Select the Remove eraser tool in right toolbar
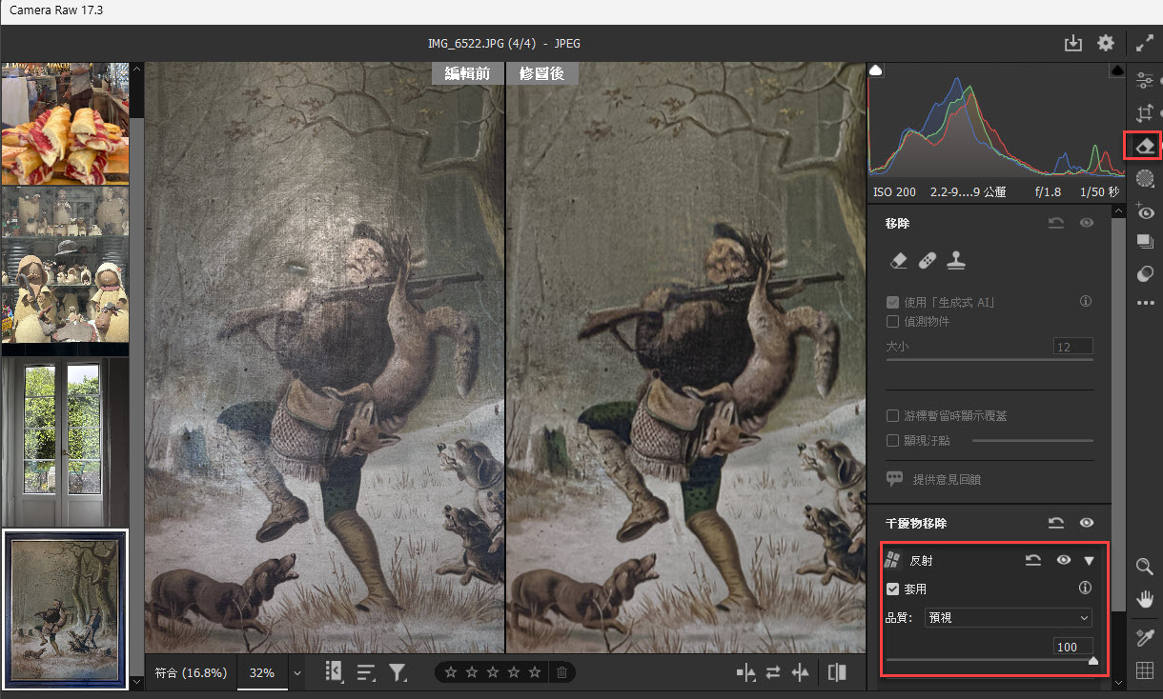The image size is (1163, 699). point(1145,146)
